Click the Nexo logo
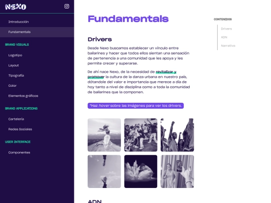 click(16, 7)
